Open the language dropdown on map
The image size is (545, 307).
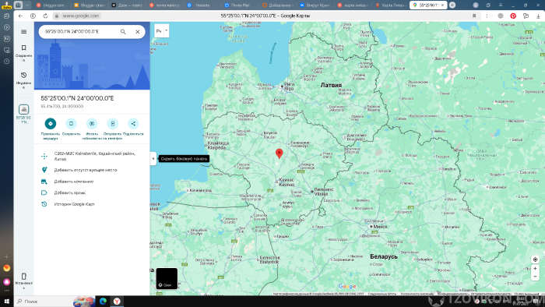(162, 31)
